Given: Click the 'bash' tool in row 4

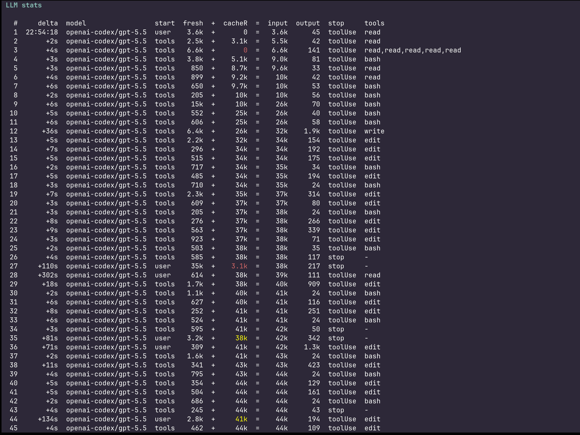Looking at the screenshot, I should [373, 59].
